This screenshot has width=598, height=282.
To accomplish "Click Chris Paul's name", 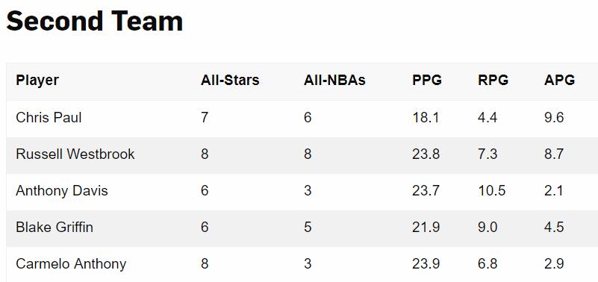I will pos(49,117).
